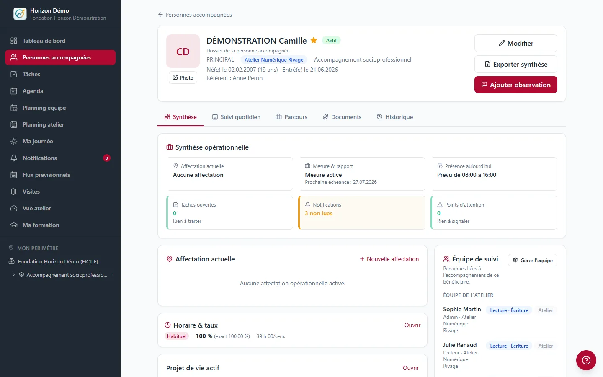
Task: Click the name Sophie Martin
Action: tap(462, 309)
